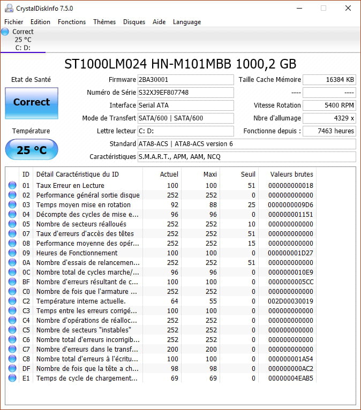
Task: Click status orb for ID C8 erreurs à l'écriture
Action: click(12, 359)
